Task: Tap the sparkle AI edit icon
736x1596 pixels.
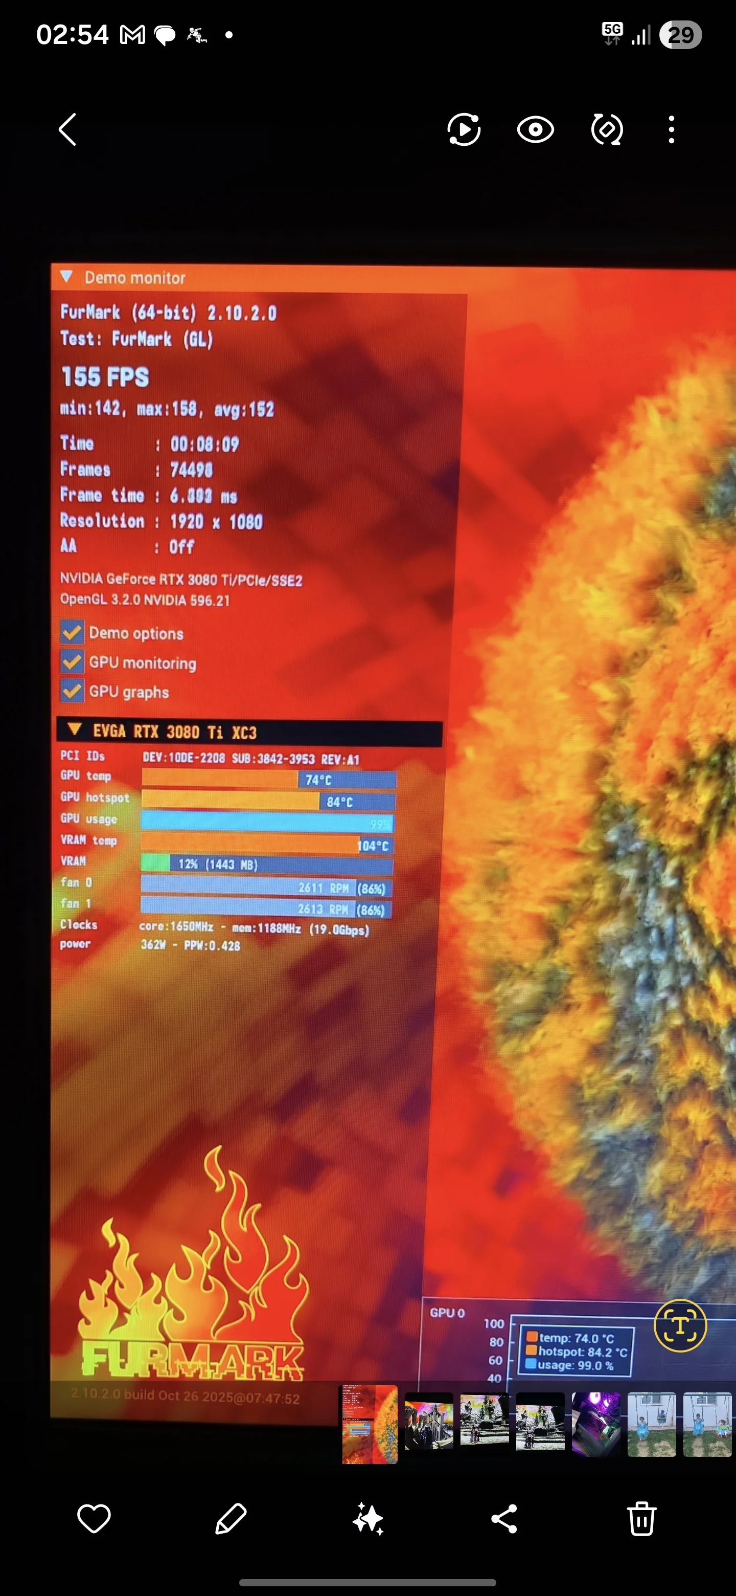Action: tap(369, 1519)
